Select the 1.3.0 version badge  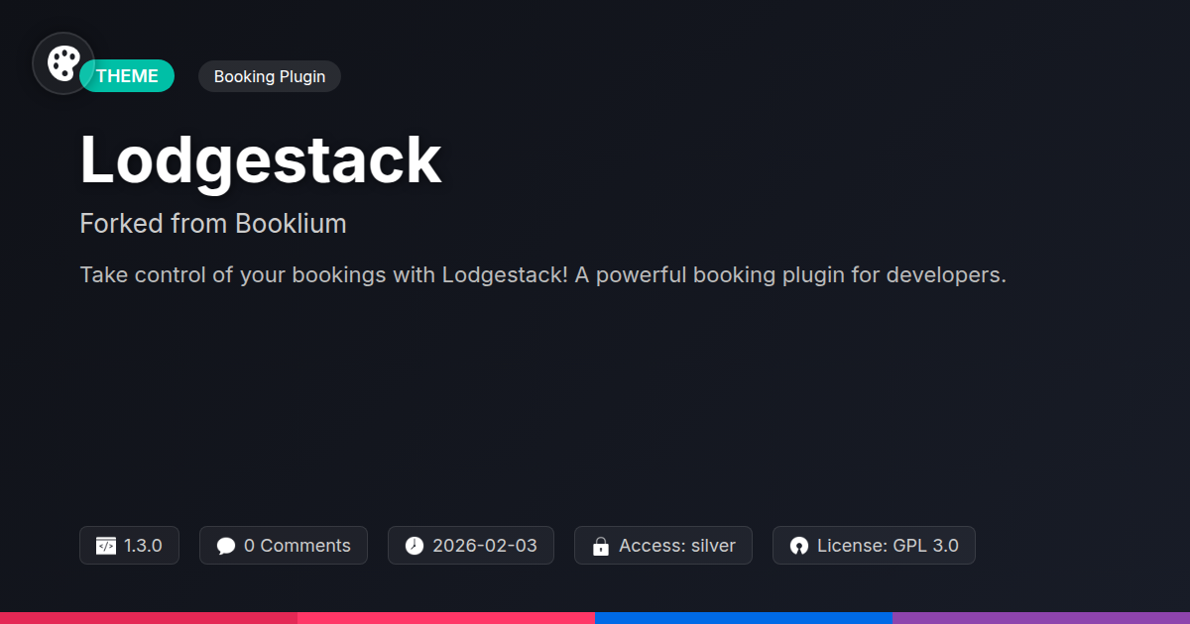click(129, 546)
